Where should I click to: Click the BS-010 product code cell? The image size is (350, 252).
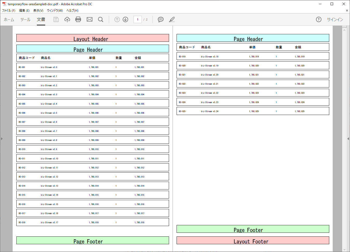point(22,149)
